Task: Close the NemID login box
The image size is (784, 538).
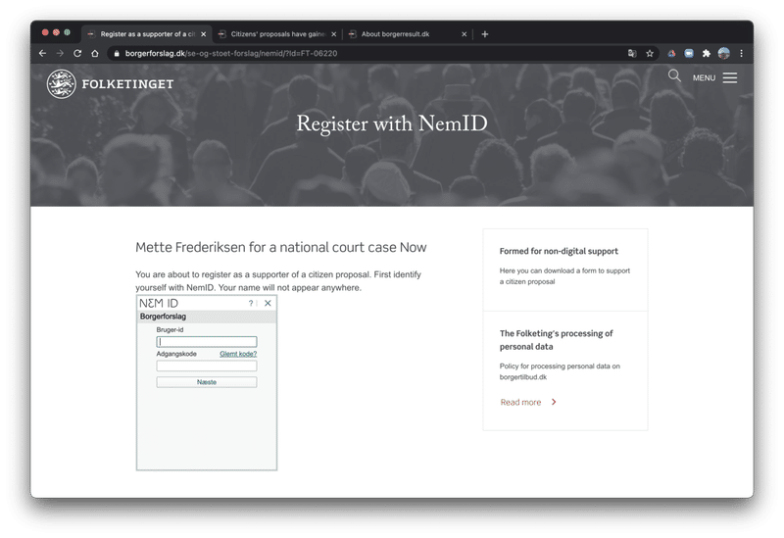Action: [268, 303]
